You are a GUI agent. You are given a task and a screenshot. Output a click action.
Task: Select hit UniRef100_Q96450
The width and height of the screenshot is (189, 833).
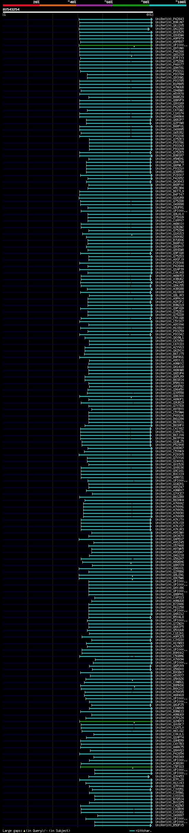pos(169,390)
